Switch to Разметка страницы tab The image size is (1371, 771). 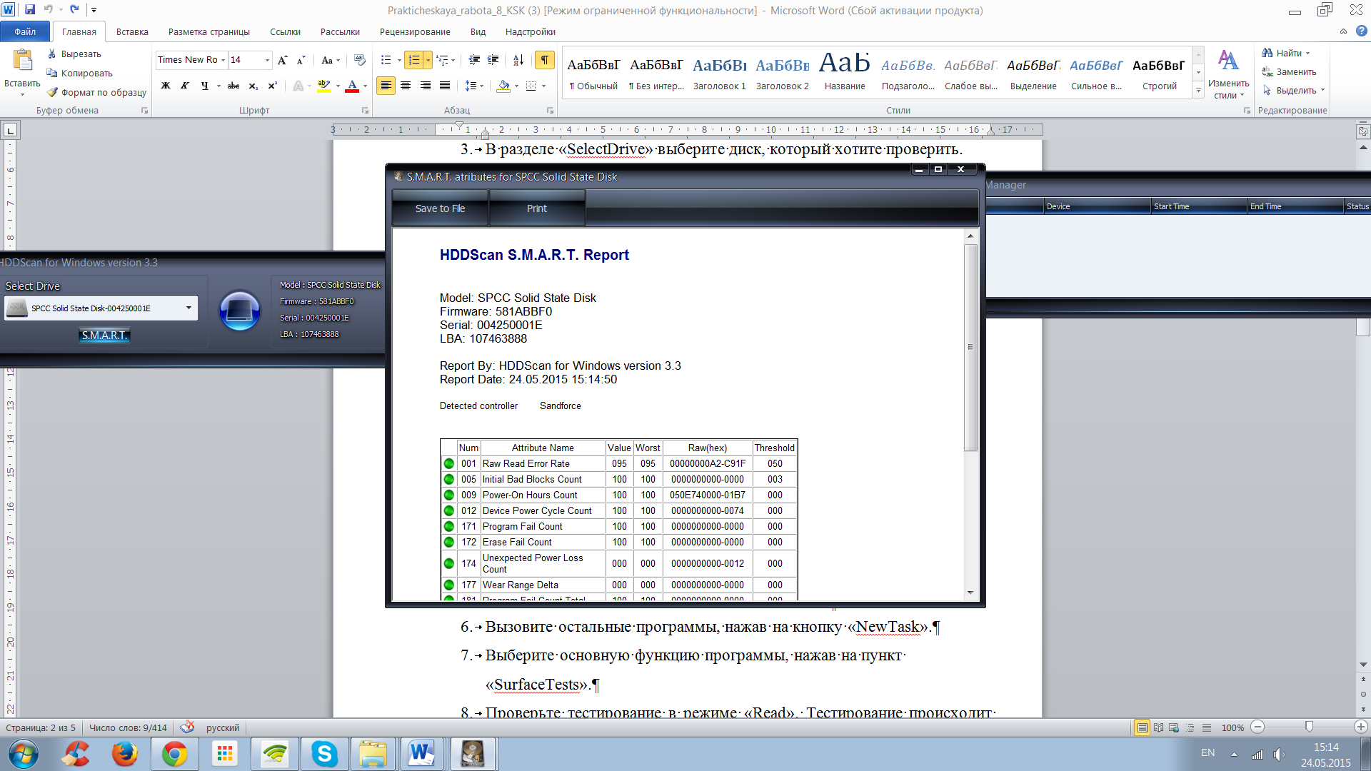(x=209, y=31)
